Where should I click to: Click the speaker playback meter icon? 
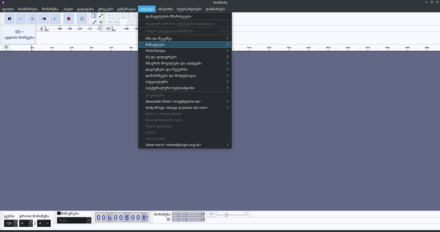[108, 29]
